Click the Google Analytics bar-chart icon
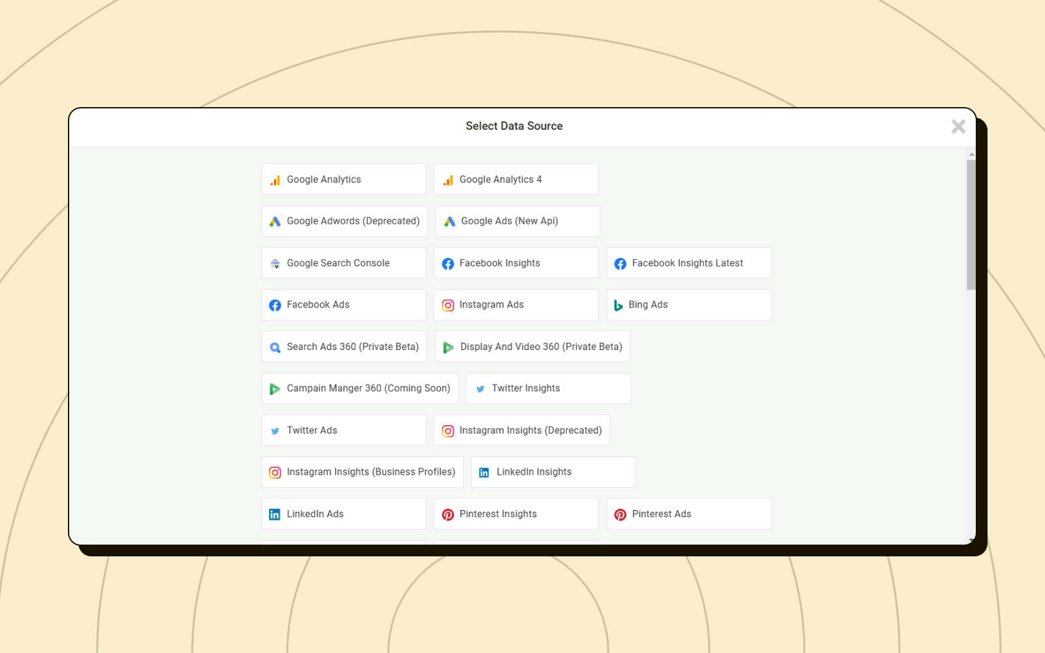 pyautogui.click(x=275, y=180)
